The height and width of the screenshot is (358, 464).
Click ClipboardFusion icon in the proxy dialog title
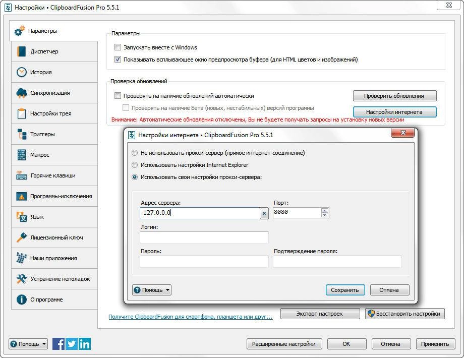pos(132,135)
